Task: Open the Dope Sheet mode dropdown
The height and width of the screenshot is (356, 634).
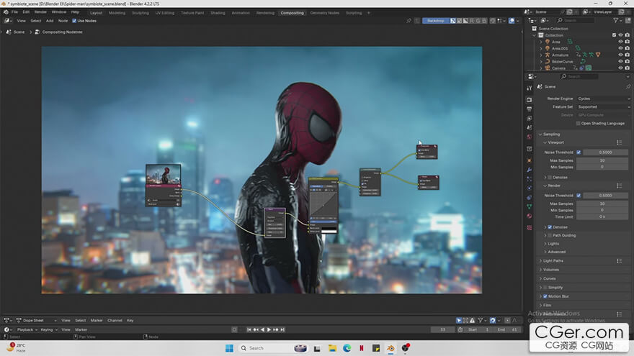Action: [37, 321]
